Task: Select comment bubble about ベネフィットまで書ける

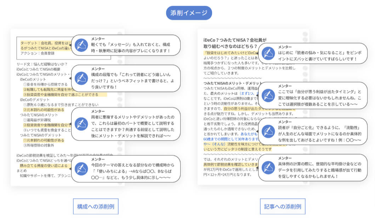Action: click(126, 78)
